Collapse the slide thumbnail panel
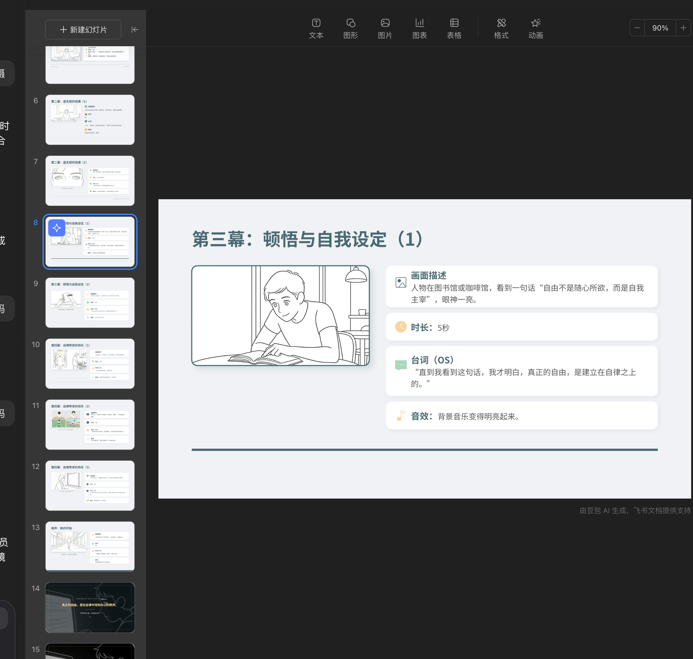 coord(135,30)
